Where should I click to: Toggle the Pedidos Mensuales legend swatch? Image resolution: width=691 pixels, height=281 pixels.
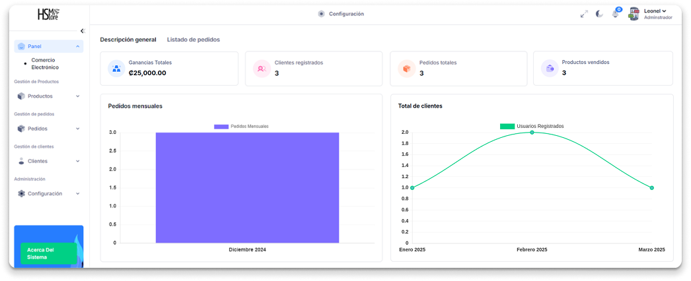pos(221,126)
